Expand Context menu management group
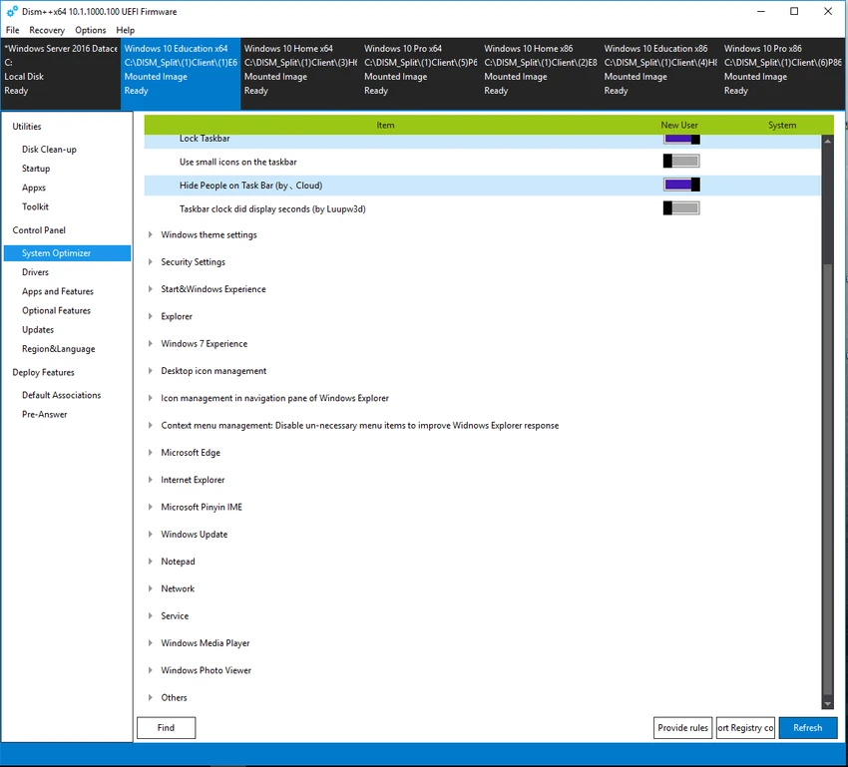Viewport: 848px width, 767px height. [151, 425]
